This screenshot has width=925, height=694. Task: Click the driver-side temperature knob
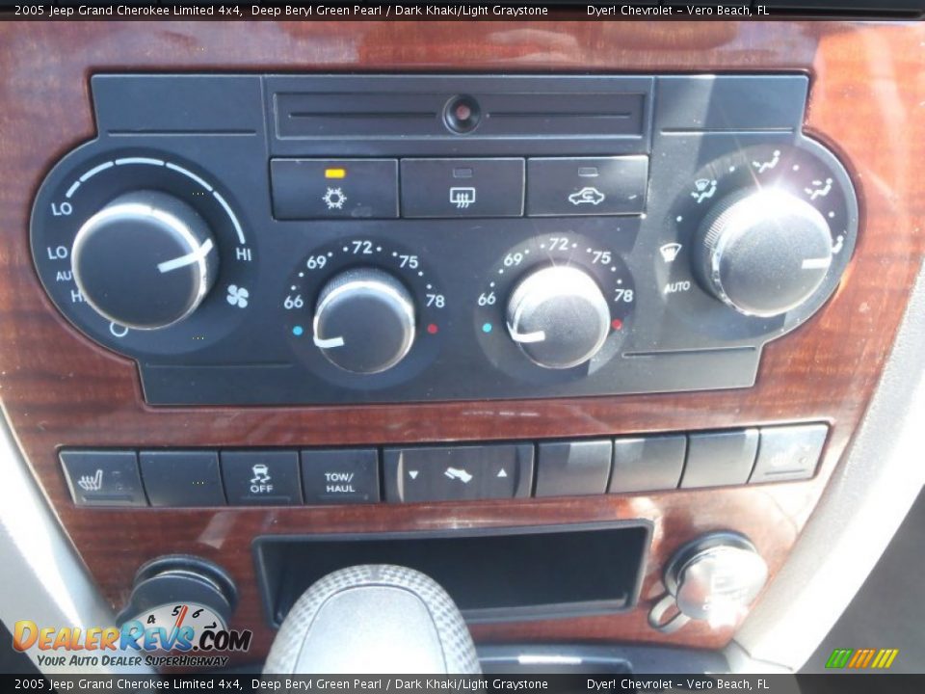tap(364, 320)
